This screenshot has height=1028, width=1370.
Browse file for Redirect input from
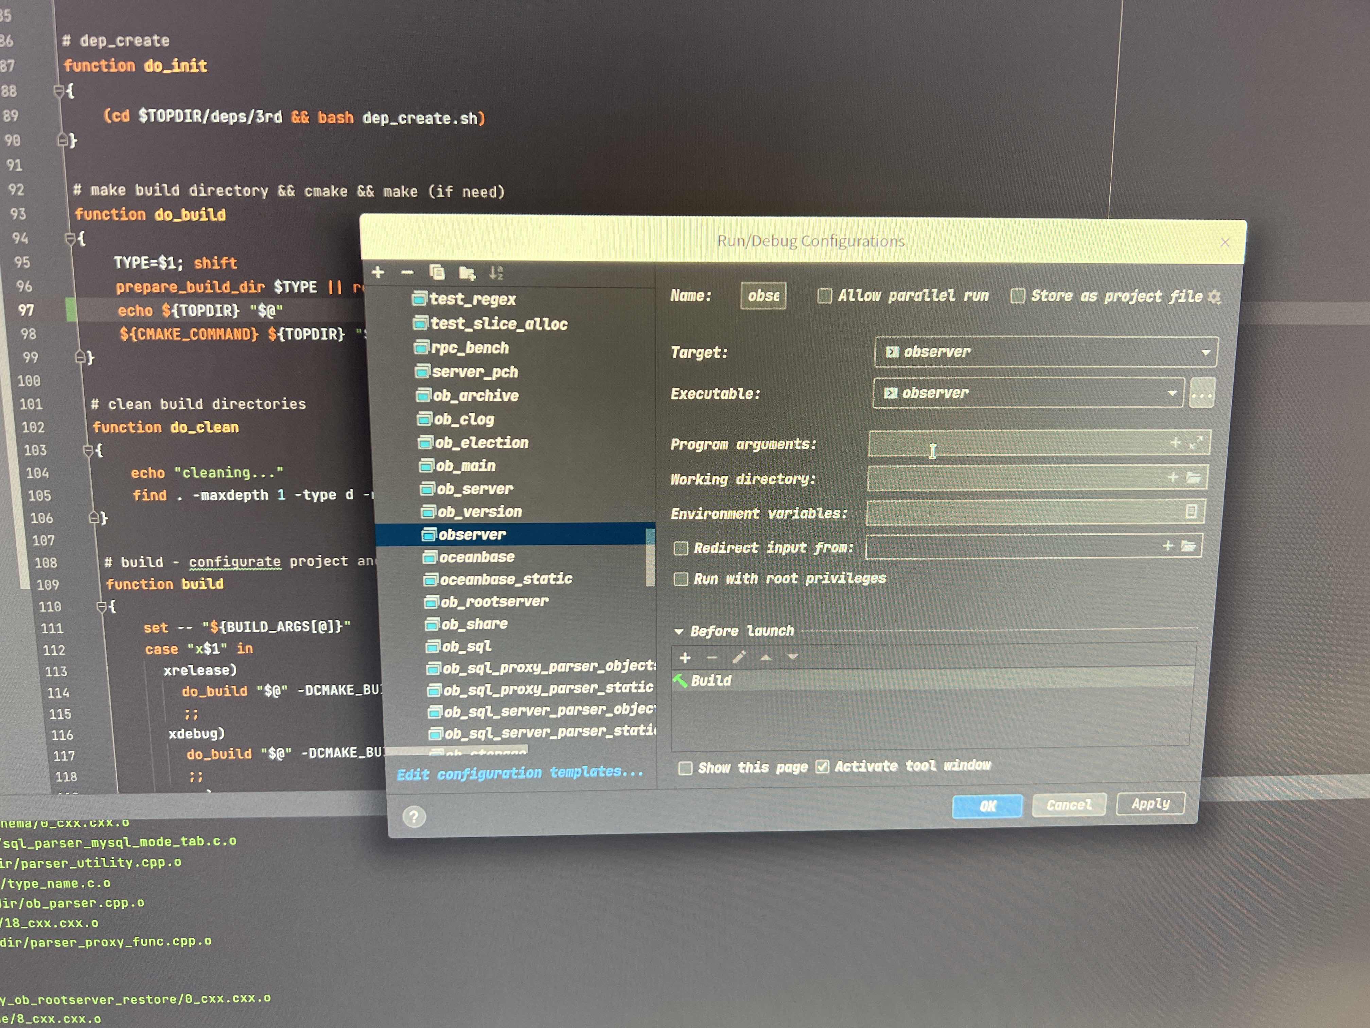pos(1188,546)
